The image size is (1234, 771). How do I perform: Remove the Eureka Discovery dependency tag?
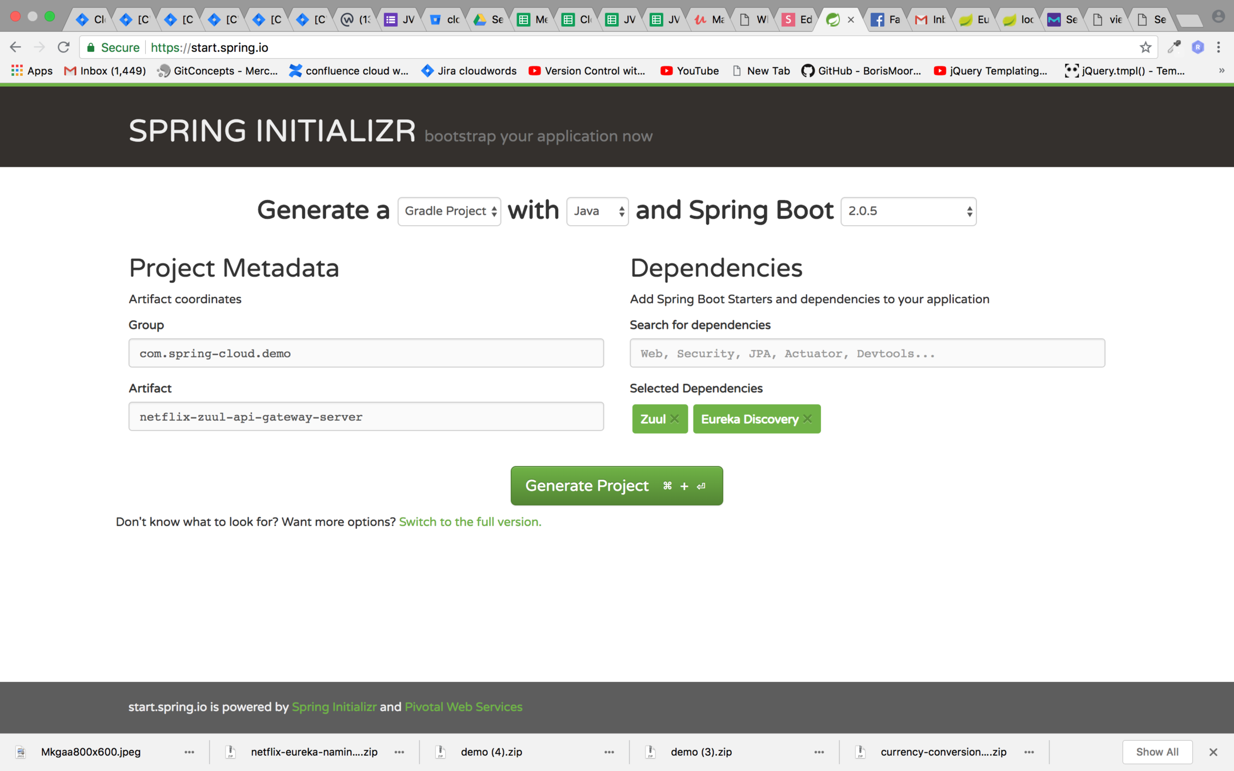[807, 419]
